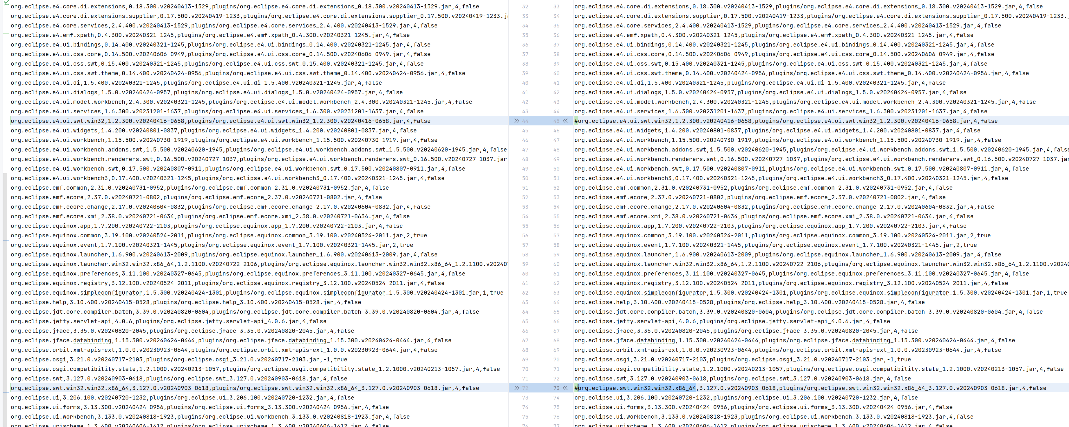Screen dimensions: 1069x427
Task: Click org.eclipse.jface,3.35.0 line in left pane
Action: [x=182, y=331]
